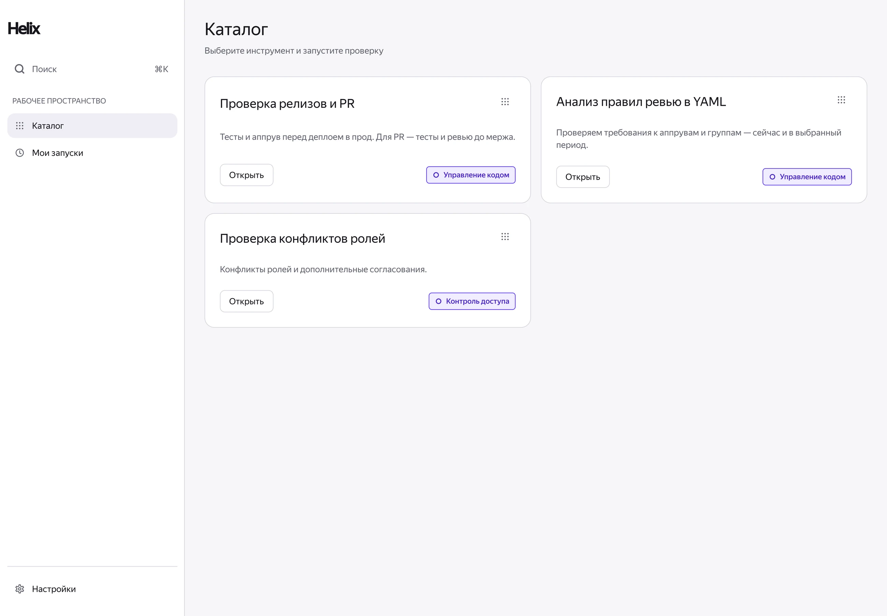Click the РАБОЧЕЕ ПРОСТРАНСТВО section label
The height and width of the screenshot is (616, 887).
[x=59, y=101]
